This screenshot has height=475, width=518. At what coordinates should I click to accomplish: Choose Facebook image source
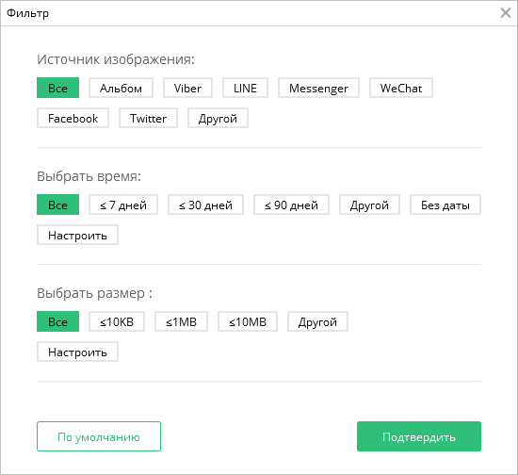click(x=73, y=118)
